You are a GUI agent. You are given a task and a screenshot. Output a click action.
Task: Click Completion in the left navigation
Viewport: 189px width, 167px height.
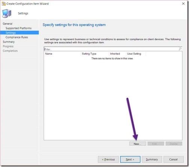10,51
